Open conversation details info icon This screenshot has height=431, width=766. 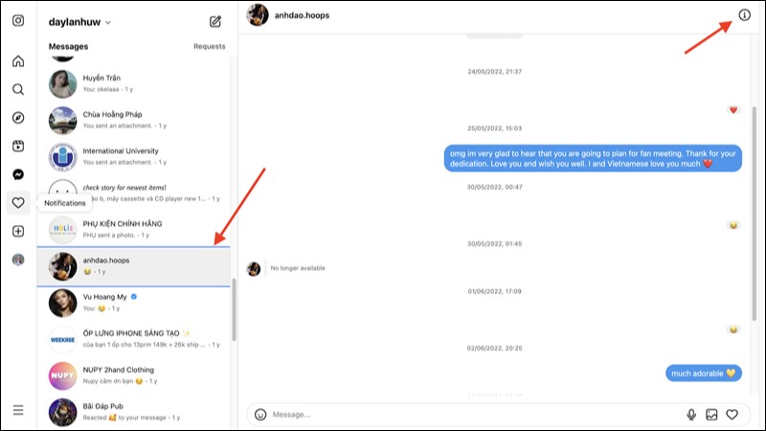click(x=744, y=15)
